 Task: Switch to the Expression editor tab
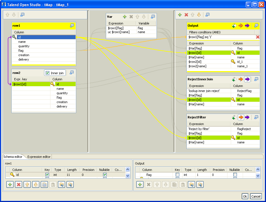(x=39, y=157)
